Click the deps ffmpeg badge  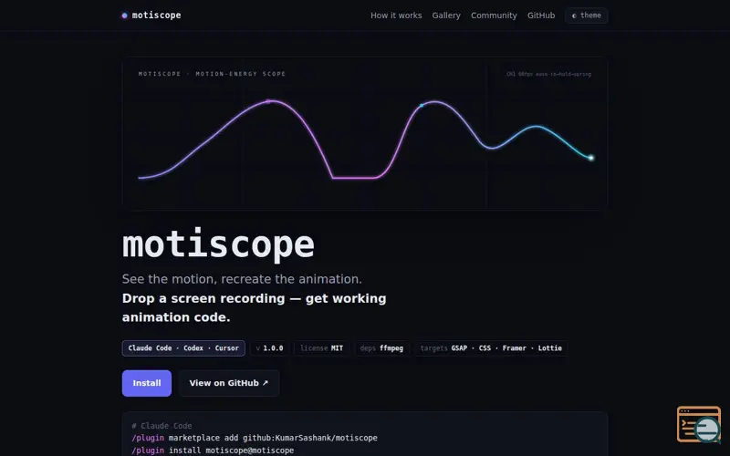381,348
